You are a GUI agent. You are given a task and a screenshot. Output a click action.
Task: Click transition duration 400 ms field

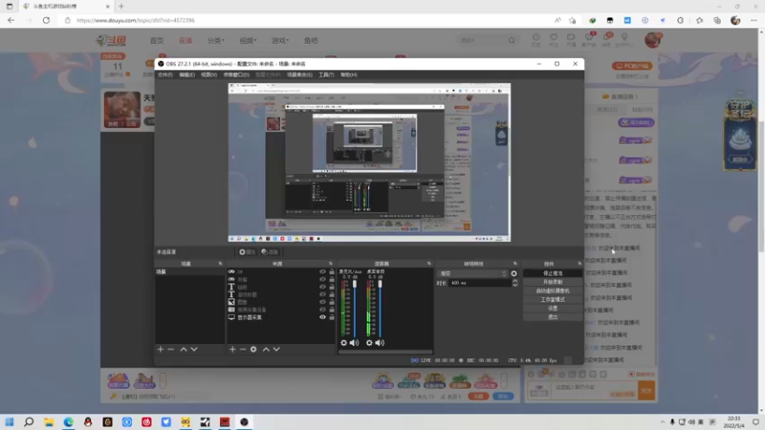[x=480, y=283]
